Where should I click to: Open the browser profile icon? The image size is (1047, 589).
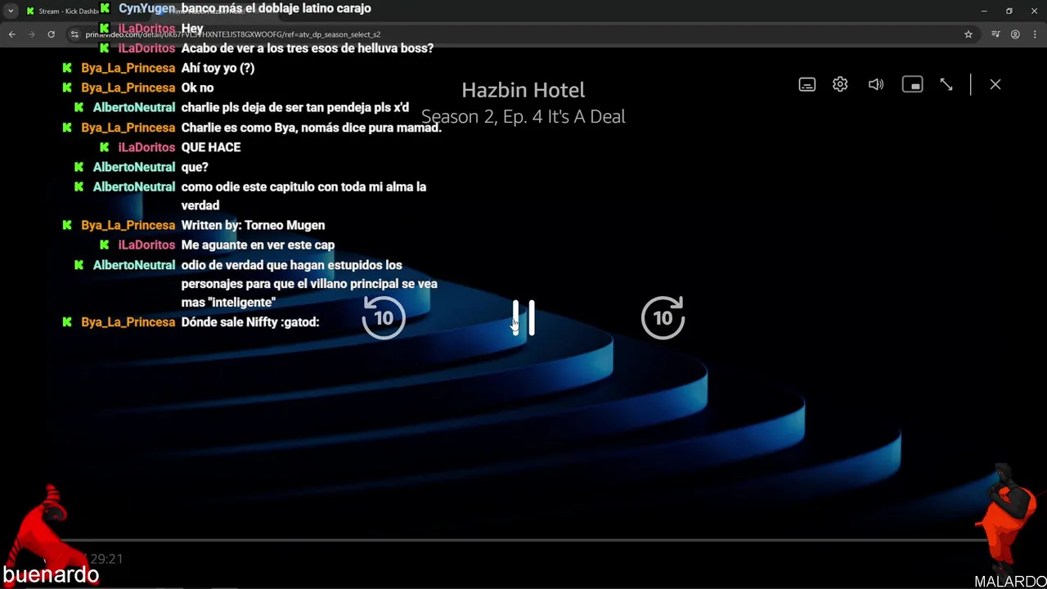point(1015,34)
